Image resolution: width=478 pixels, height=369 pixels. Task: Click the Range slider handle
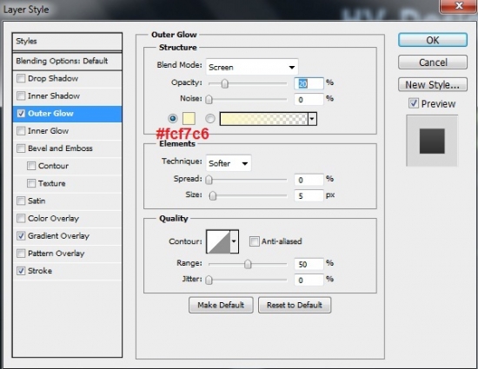coord(248,264)
